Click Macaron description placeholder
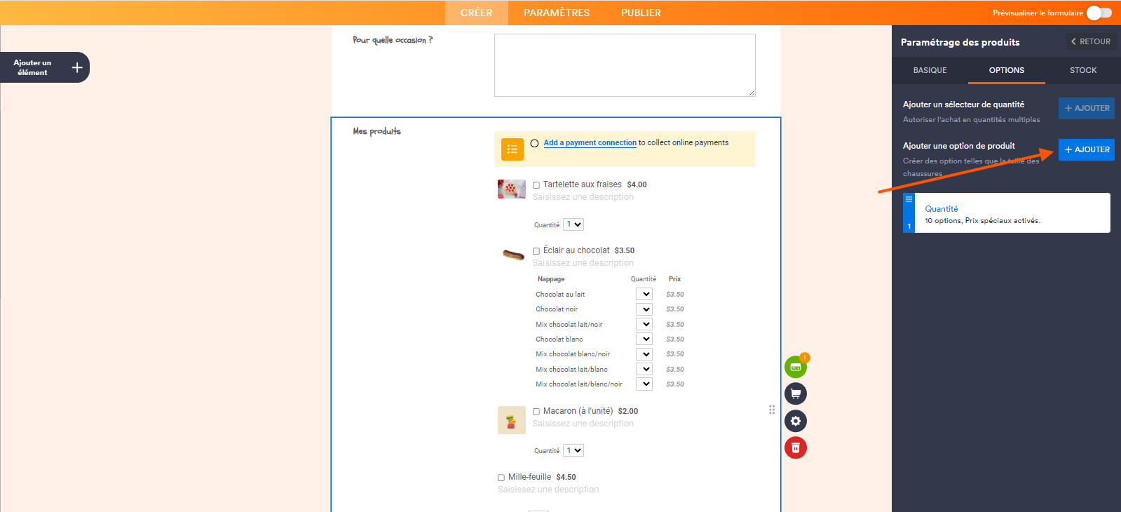Screen dimensions: 1121x512 click(x=583, y=424)
